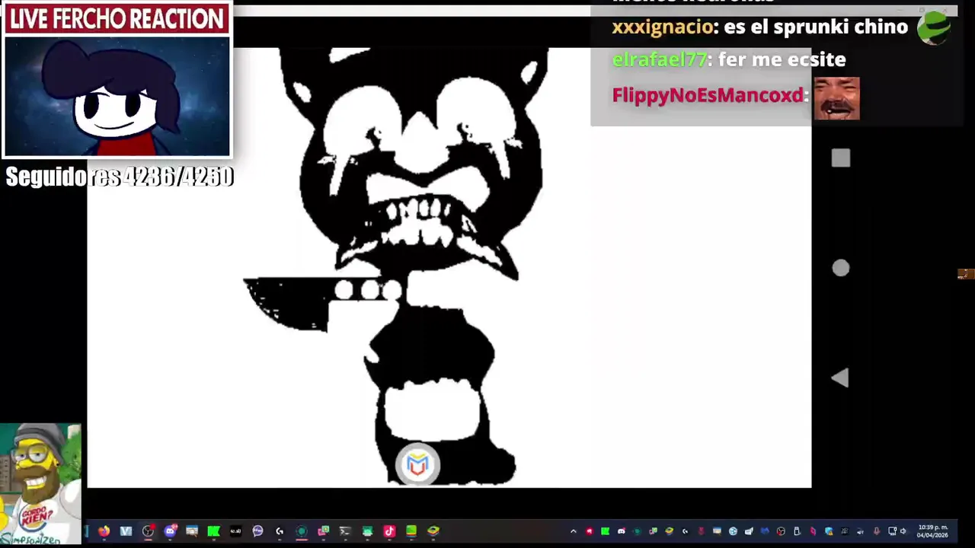
Task: Open Discord from the taskbar
Action: pos(171,531)
